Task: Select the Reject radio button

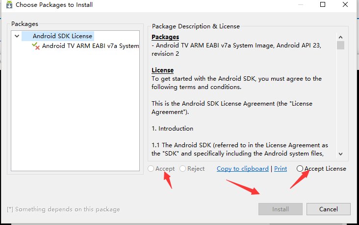Action: [x=182, y=169]
